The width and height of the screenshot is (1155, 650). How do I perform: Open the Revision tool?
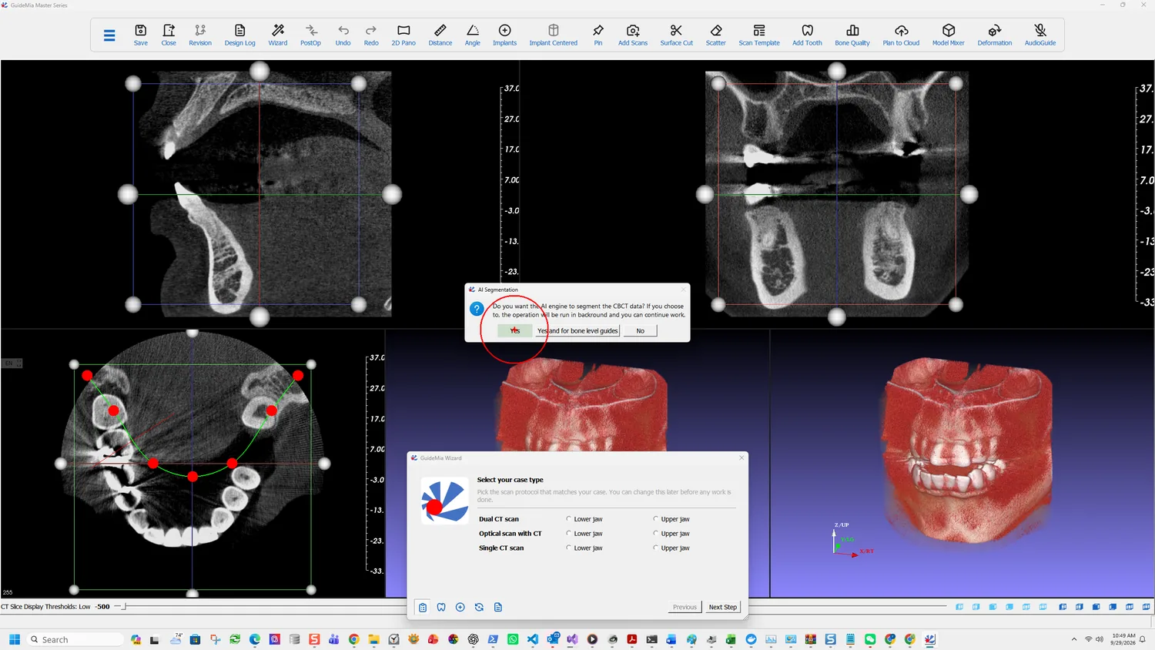point(200,35)
